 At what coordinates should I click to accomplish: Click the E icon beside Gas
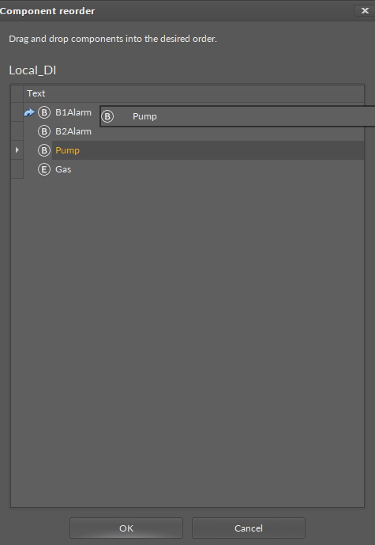pos(44,169)
